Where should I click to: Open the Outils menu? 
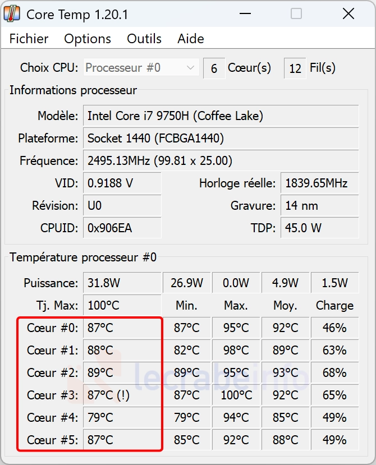pyautogui.click(x=144, y=39)
